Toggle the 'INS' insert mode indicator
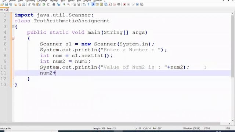Viewport: 235px width, 132px height. coord(228,128)
